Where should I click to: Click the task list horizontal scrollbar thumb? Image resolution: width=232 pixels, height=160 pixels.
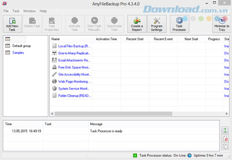(x=113, y=114)
